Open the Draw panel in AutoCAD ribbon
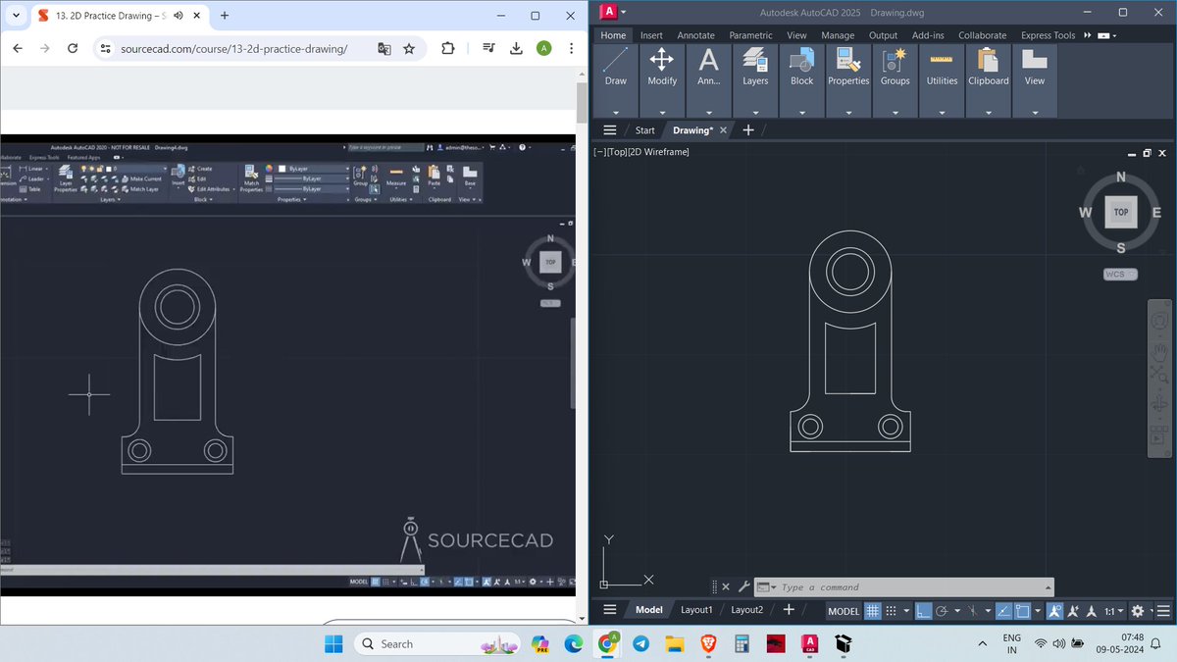 616,80
